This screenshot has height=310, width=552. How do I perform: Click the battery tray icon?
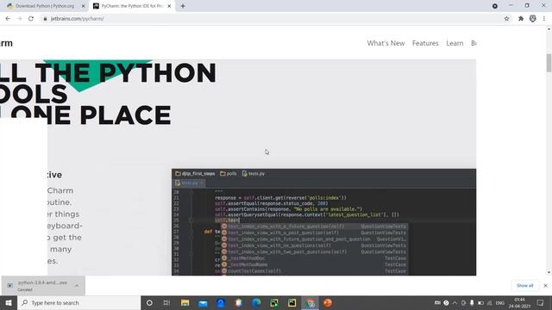point(480,302)
